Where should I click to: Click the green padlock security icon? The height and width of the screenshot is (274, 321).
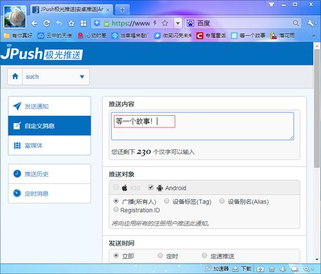coord(106,23)
